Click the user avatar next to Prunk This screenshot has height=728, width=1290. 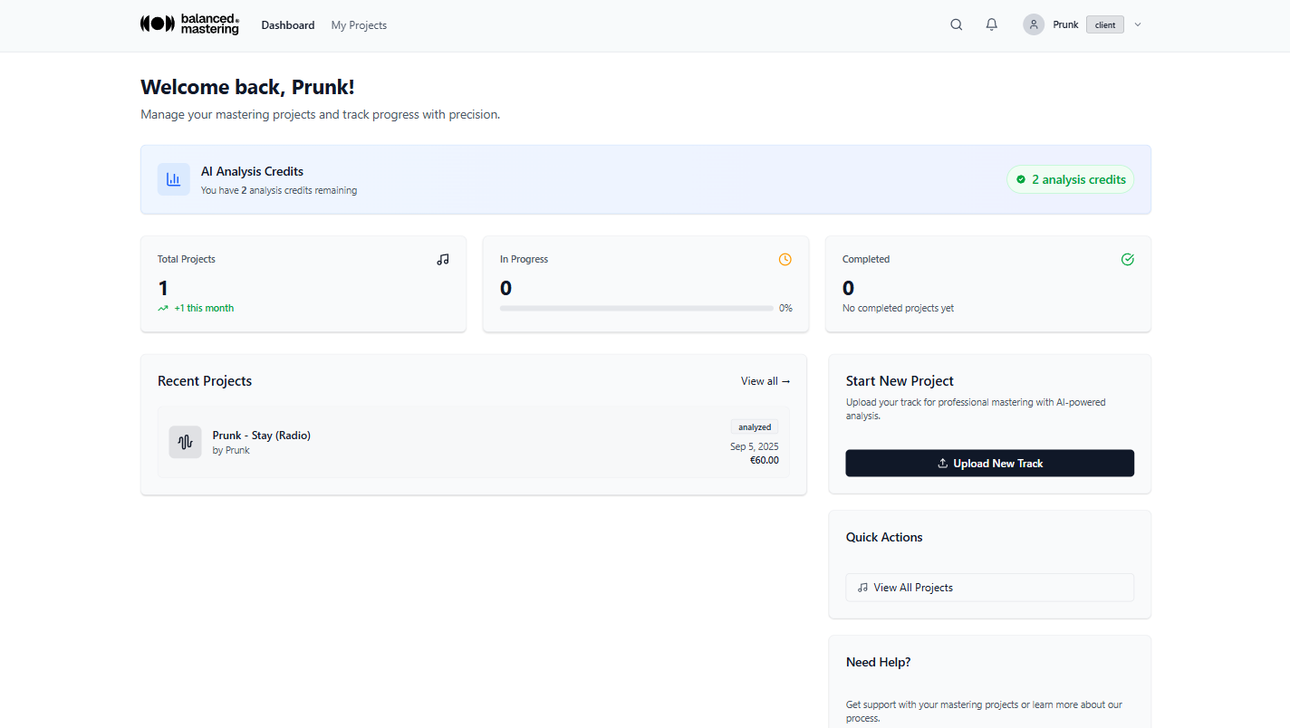1034,24
